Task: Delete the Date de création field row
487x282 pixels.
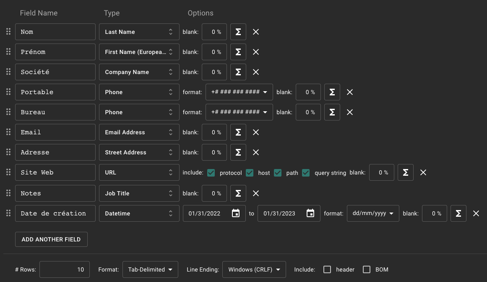Action: [x=476, y=213]
